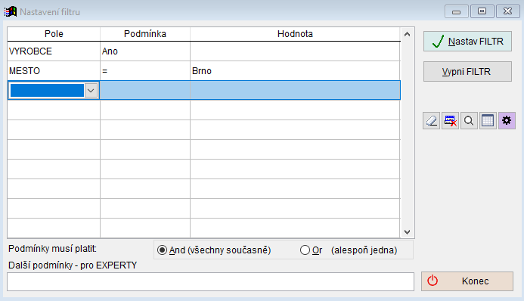Click the delete-row icon with red X
This screenshot has height=301, width=524.
point(450,120)
